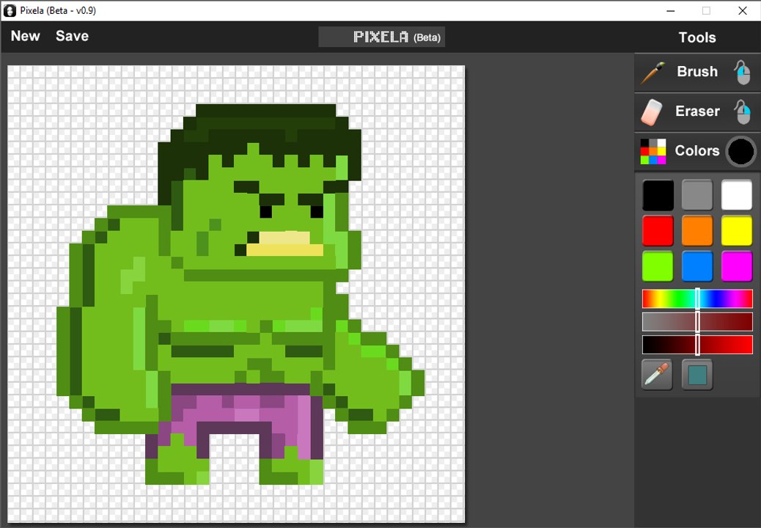This screenshot has width=761, height=528.
Task: Select the eyedropper color picker tool
Action: 658,375
